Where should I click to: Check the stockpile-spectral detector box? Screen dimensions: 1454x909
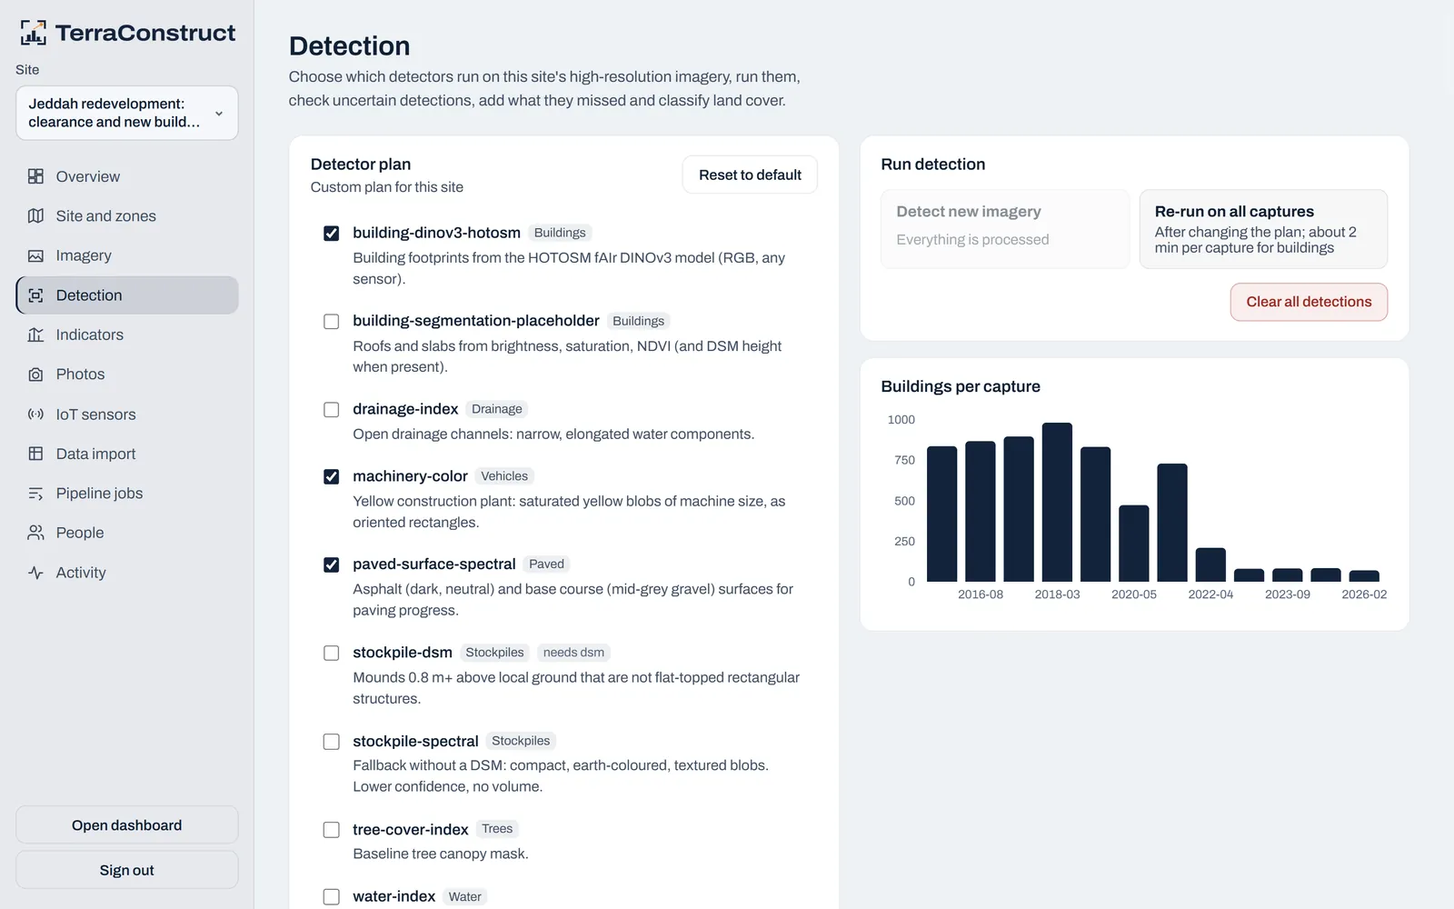(x=332, y=742)
